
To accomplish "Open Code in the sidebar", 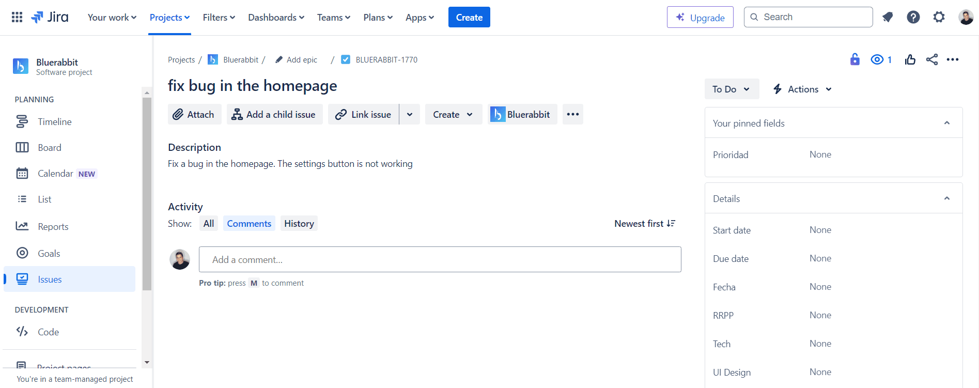I will click(x=69, y=332).
